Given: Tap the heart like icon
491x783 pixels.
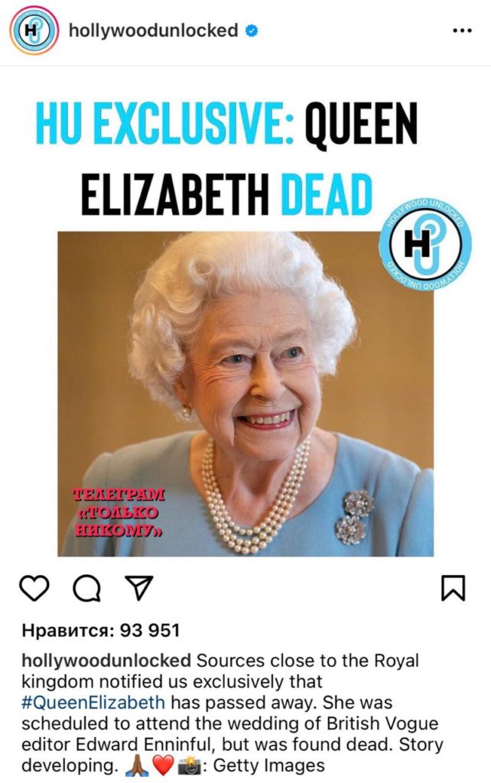Looking at the screenshot, I should [x=34, y=588].
